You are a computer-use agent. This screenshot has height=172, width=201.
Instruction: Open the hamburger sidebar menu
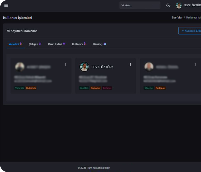point(6,5)
